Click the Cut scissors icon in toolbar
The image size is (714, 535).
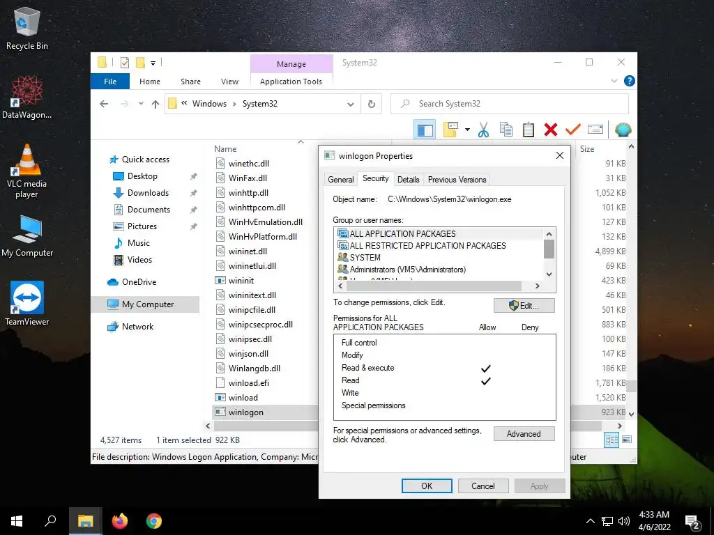tap(483, 130)
